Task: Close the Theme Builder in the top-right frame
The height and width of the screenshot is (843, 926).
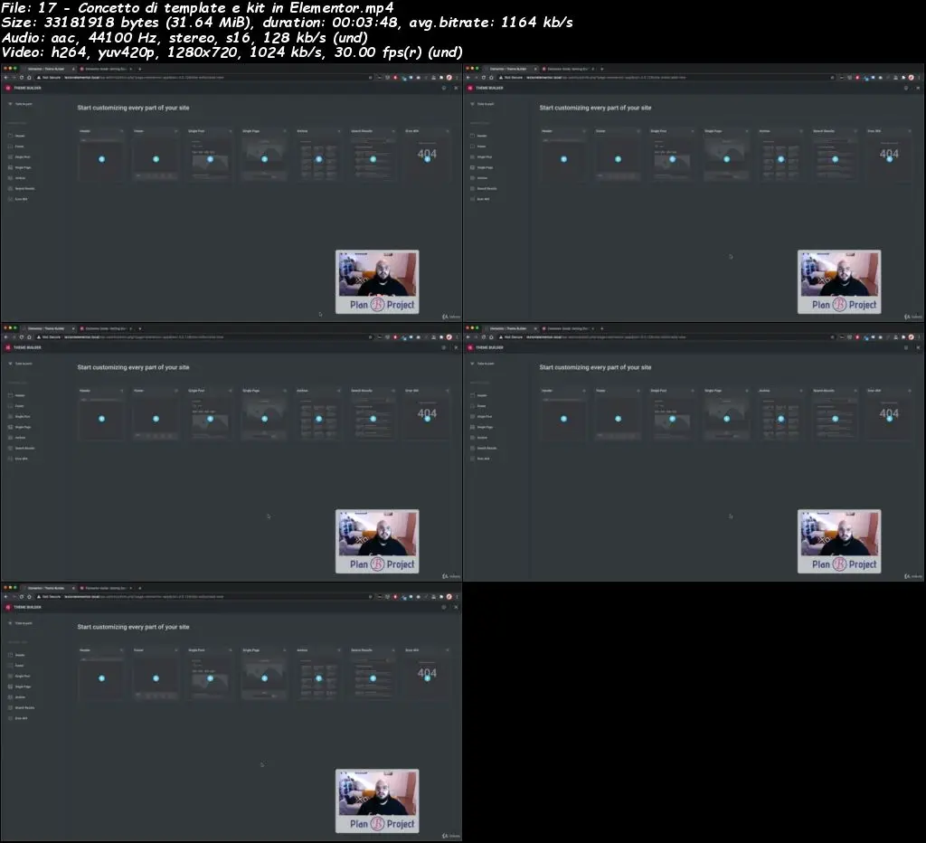Action: (918, 88)
